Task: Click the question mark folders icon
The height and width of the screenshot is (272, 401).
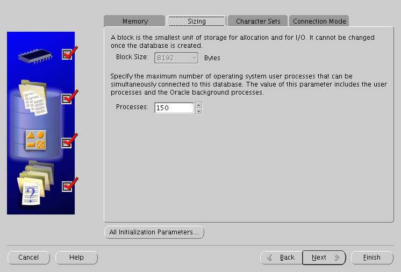Action: 35,183
